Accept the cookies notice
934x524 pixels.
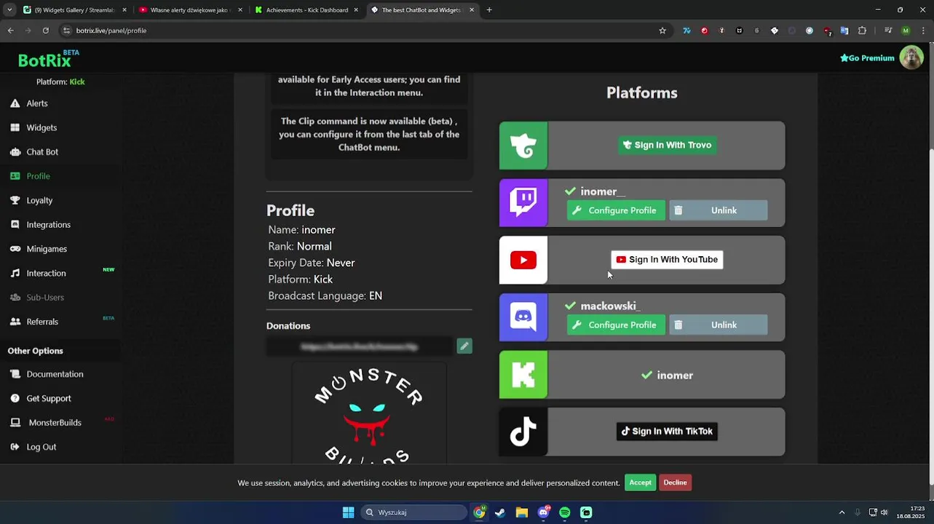coord(640,483)
